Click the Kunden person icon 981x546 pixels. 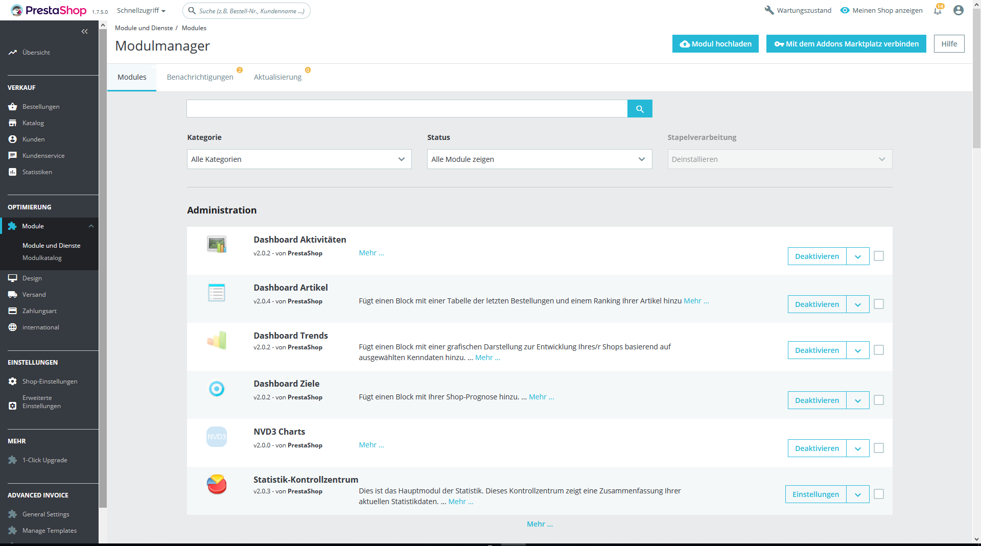pos(13,139)
